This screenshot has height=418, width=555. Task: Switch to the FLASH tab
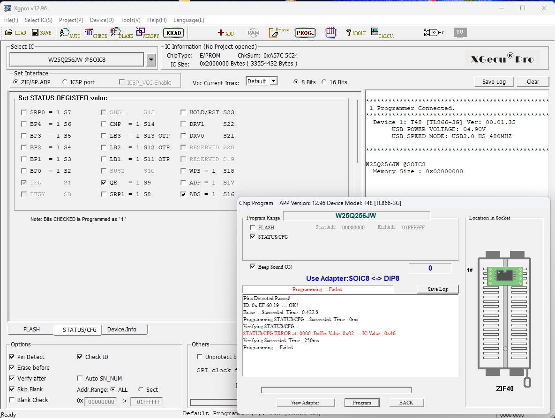(x=31, y=330)
